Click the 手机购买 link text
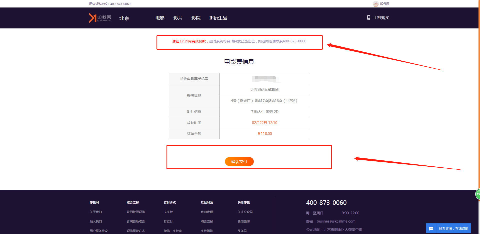The image size is (480, 234). pyautogui.click(x=381, y=18)
